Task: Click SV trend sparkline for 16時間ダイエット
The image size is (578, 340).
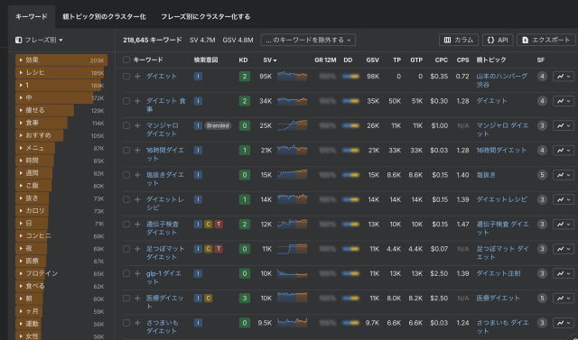Action: [292, 150]
